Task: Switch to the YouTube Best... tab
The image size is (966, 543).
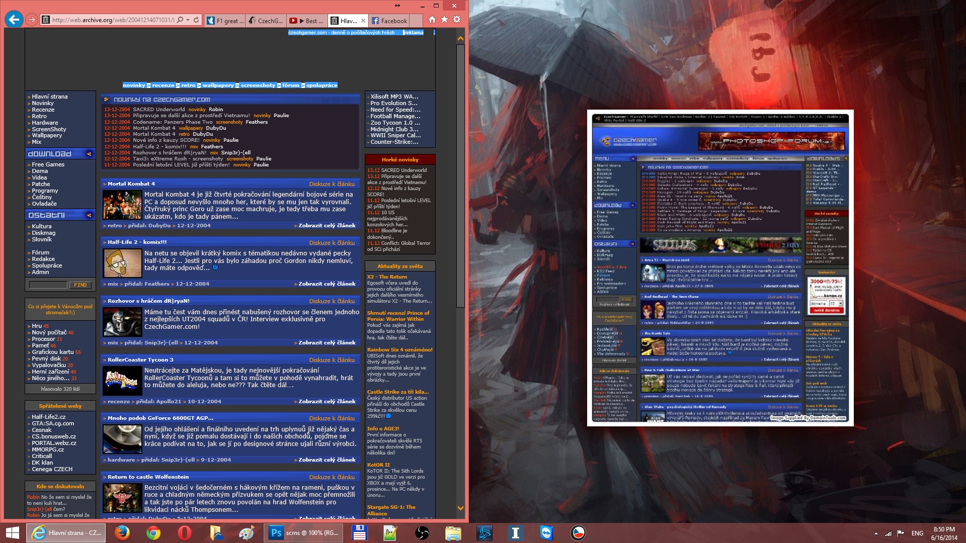Action: click(307, 21)
